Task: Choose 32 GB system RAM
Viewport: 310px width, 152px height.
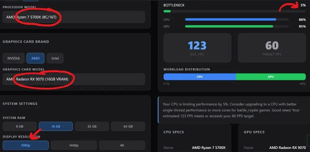Action: (92, 126)
